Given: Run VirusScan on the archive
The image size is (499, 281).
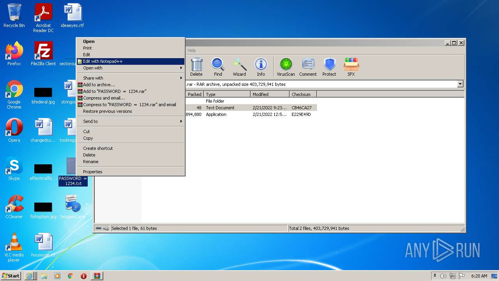Looking at the screenshot, I should click(286, 67).
